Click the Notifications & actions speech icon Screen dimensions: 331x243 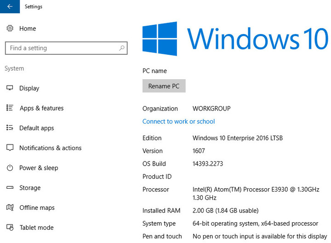[10, 148]
